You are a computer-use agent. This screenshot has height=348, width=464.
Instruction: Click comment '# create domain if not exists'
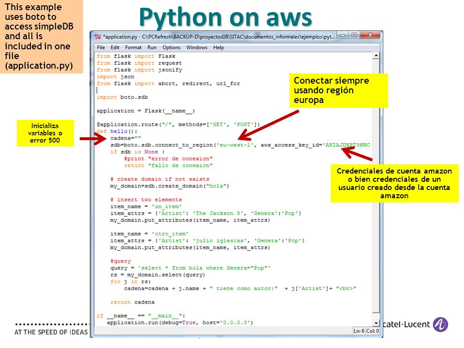pos(160,179)
